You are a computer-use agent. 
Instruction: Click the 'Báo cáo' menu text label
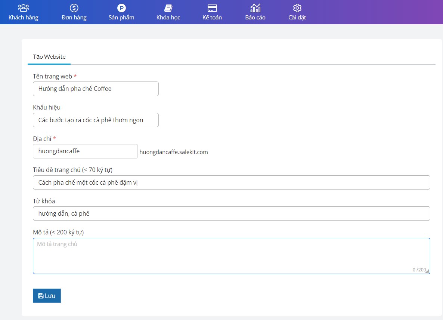255,18
